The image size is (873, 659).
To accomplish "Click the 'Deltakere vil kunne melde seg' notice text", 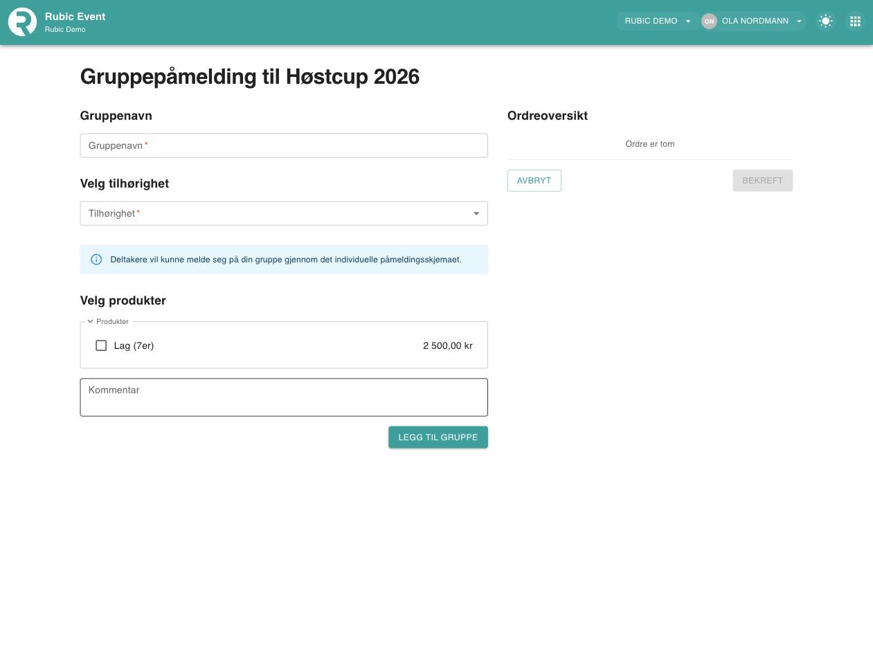I will 286,260.
